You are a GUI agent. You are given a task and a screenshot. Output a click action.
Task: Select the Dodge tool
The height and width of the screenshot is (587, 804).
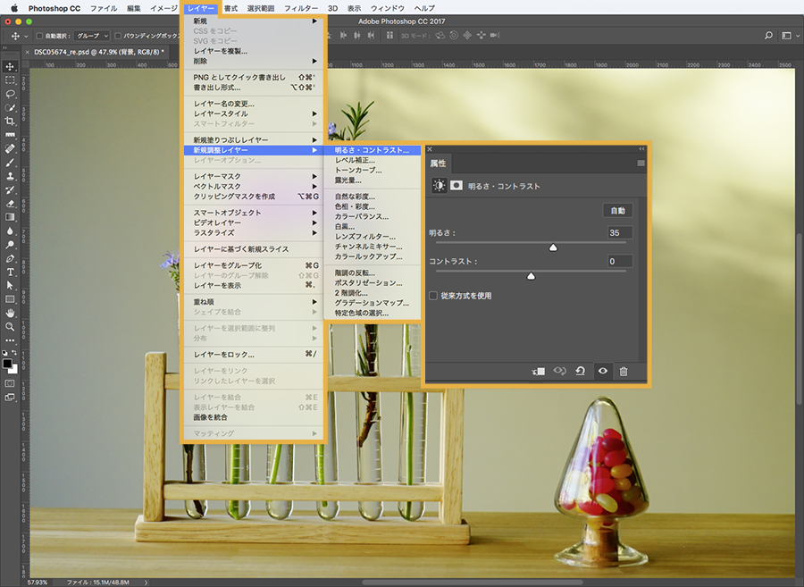pos(10,245)
